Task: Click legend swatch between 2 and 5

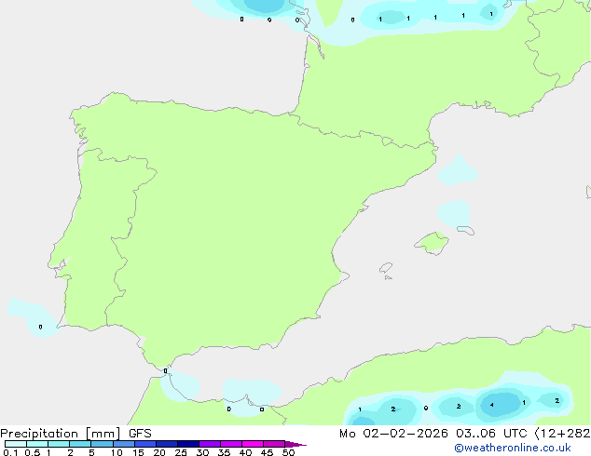Action: [x=80, y=444]
